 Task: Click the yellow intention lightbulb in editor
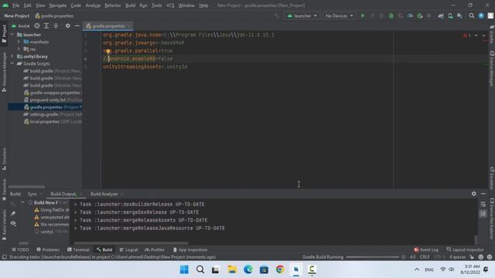(108, 52)
